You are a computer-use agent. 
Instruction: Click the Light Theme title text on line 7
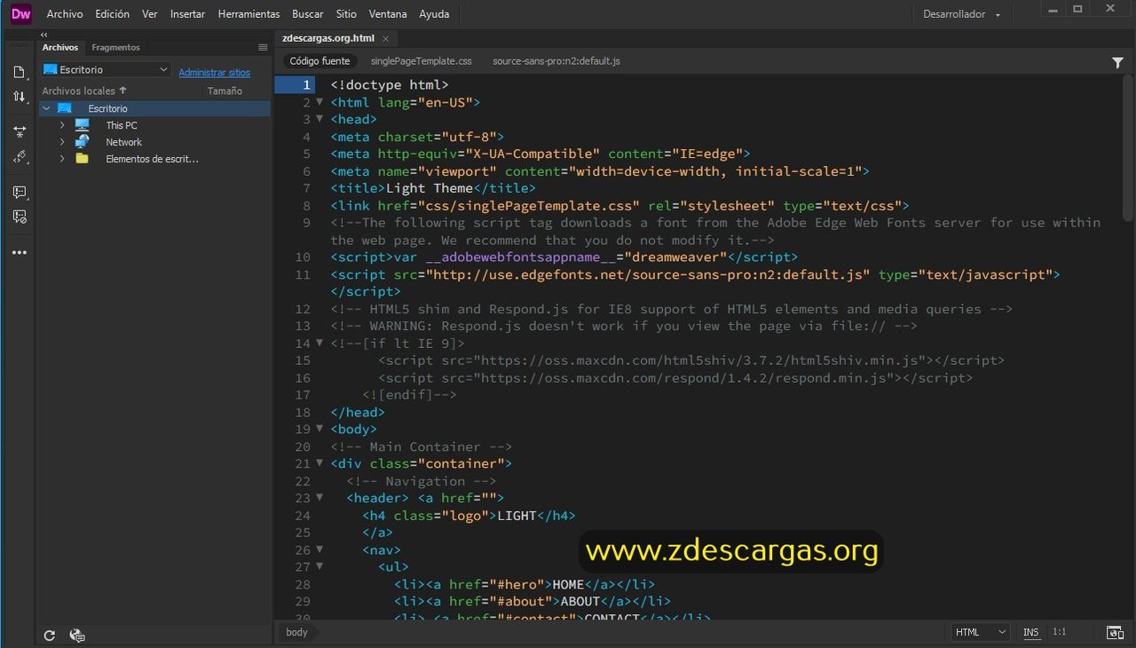click(430, 188)
